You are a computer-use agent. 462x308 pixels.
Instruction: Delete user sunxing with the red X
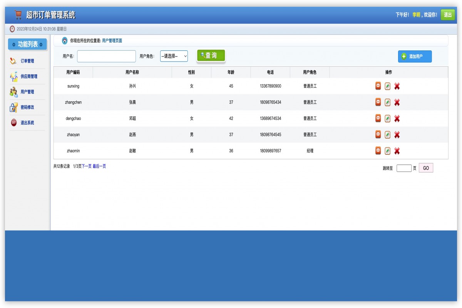[x=397, y=86]
